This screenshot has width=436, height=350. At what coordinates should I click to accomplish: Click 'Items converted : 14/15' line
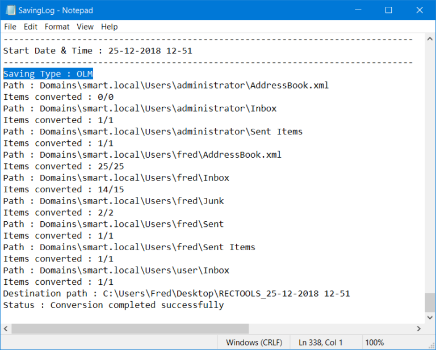64,189
